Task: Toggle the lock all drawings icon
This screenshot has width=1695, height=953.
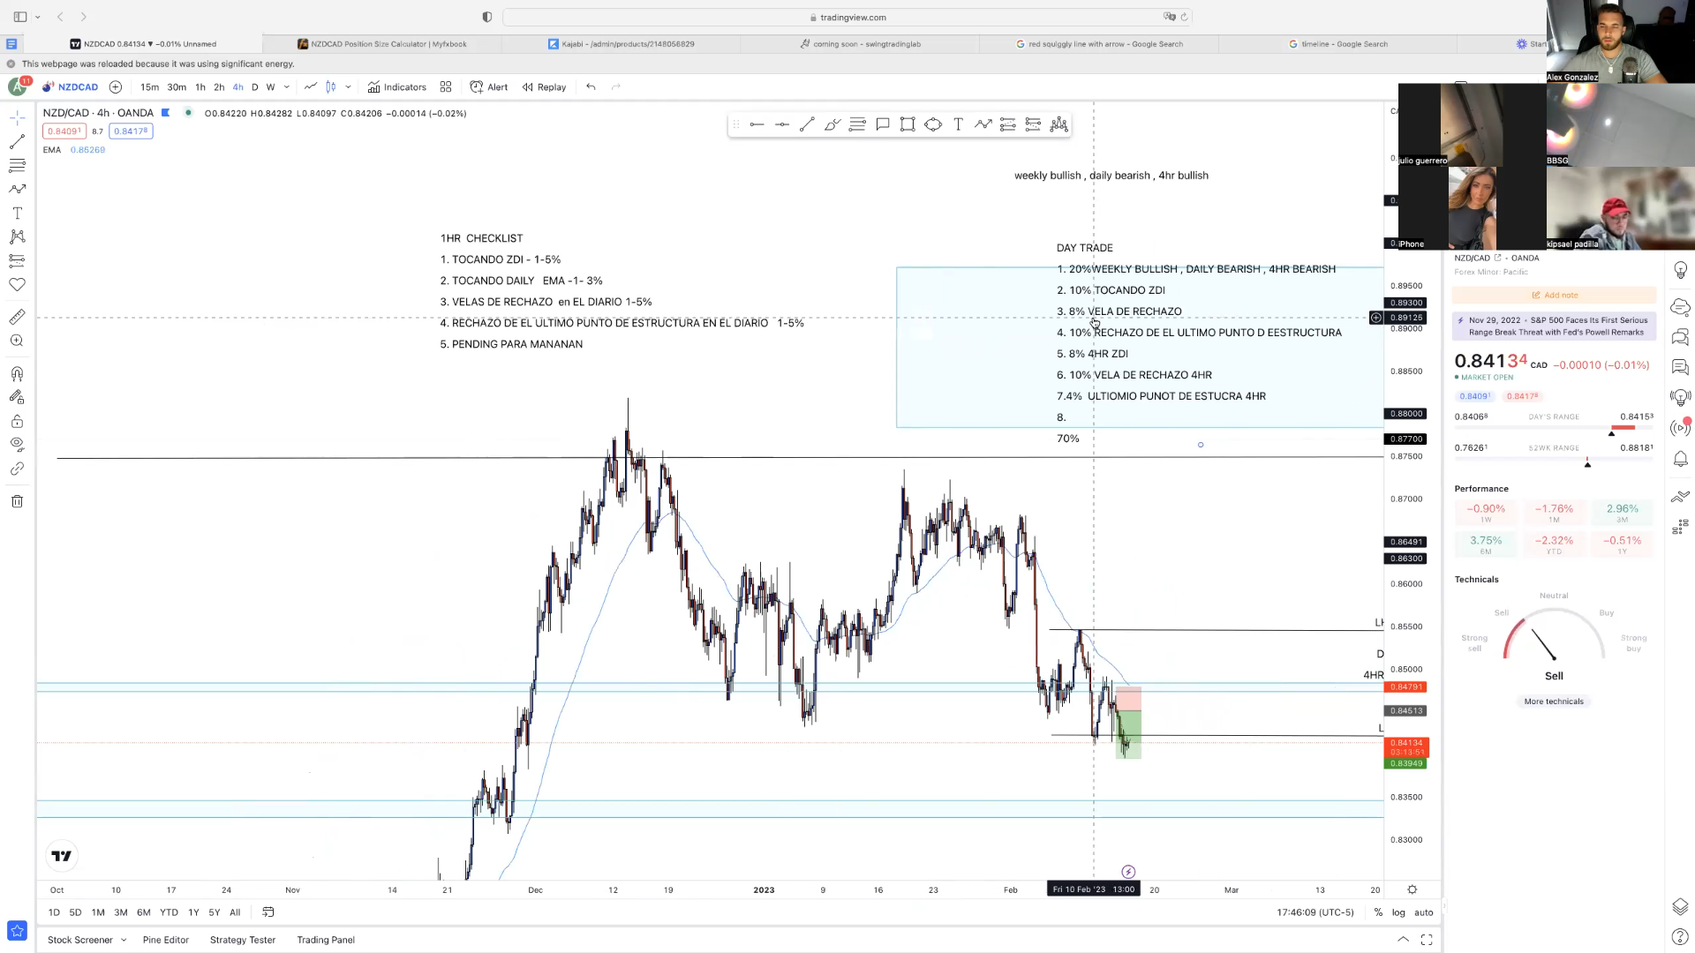Action: (17, 421)
